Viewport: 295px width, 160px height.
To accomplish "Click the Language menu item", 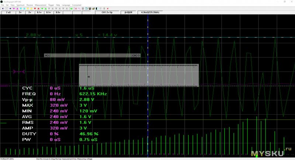I will point(66,5).
